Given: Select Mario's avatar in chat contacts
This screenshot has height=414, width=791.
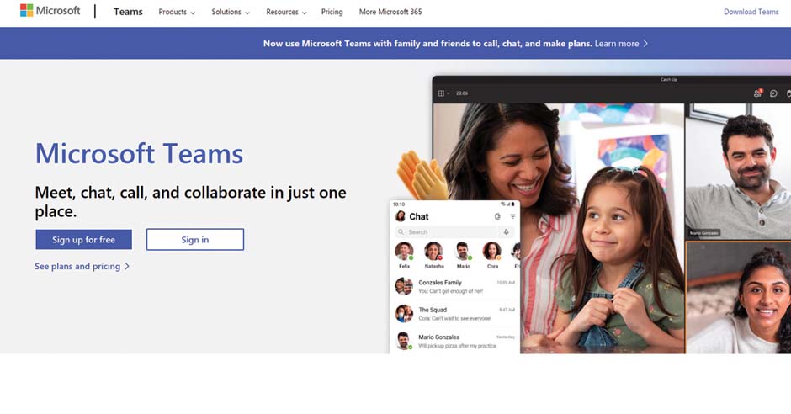Looking at the screenshot, I should point(463,251).
